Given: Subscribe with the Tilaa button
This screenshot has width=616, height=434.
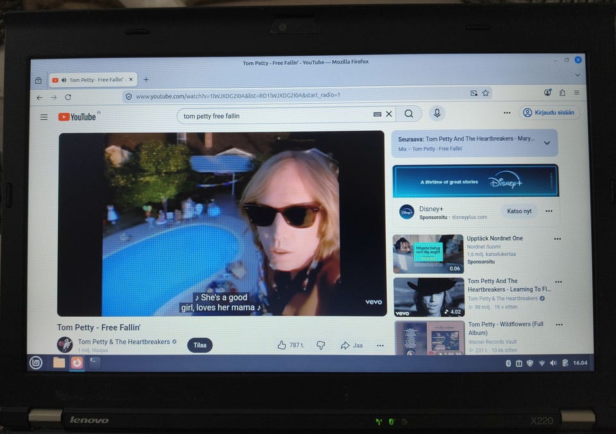Looking at the screenshot, I should tap(200, 346).
